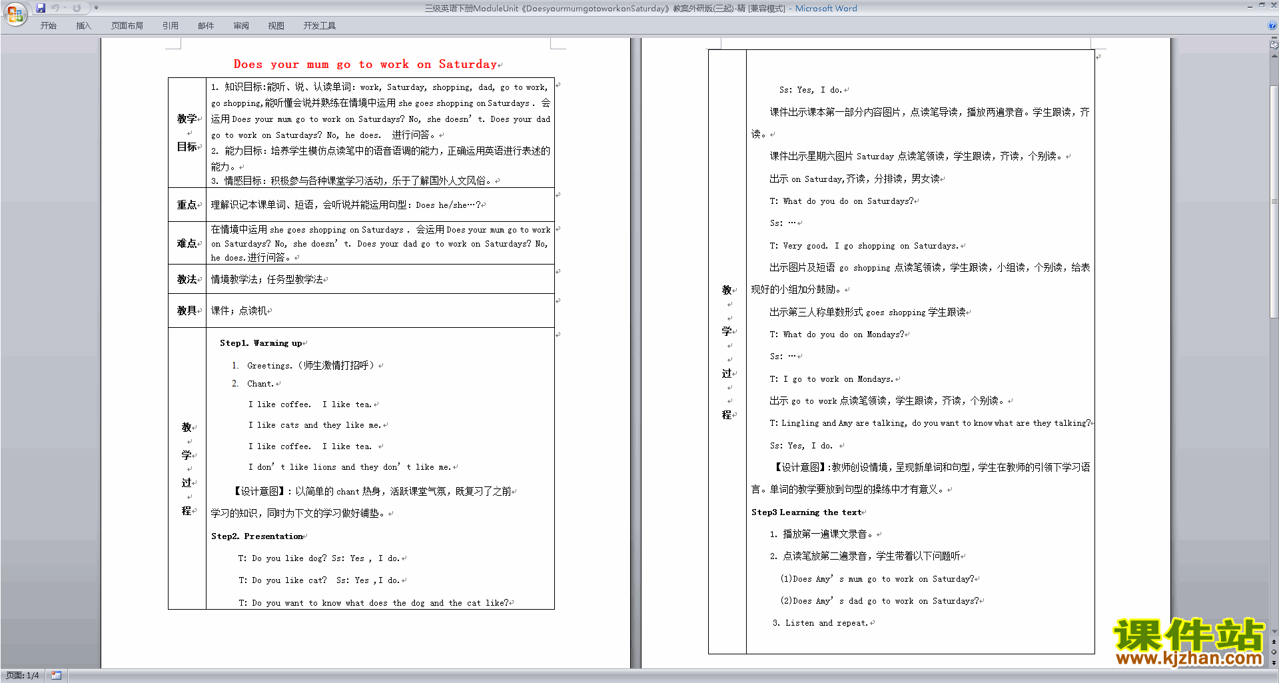The height and width of the screenshot is (683, 1279).
Task: Open Customize Quick Access Toolbar dropdown
Action: point(96,8)
